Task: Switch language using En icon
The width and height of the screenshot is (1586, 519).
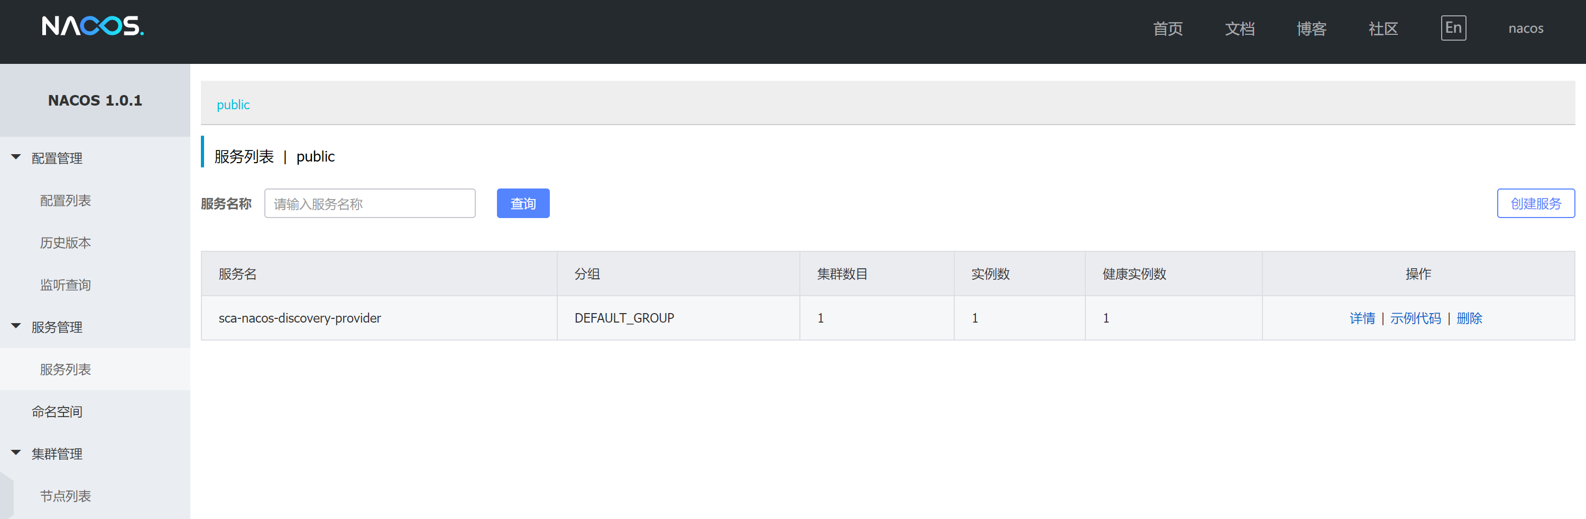Action: pyautogui.click(x=1453, y=29)
